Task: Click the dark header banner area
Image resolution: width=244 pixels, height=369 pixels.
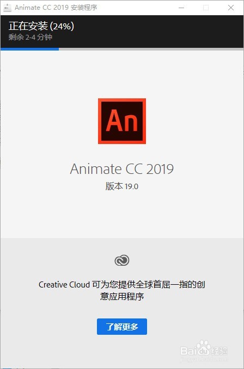Action: pyautogui.click(x=122, y=32)
